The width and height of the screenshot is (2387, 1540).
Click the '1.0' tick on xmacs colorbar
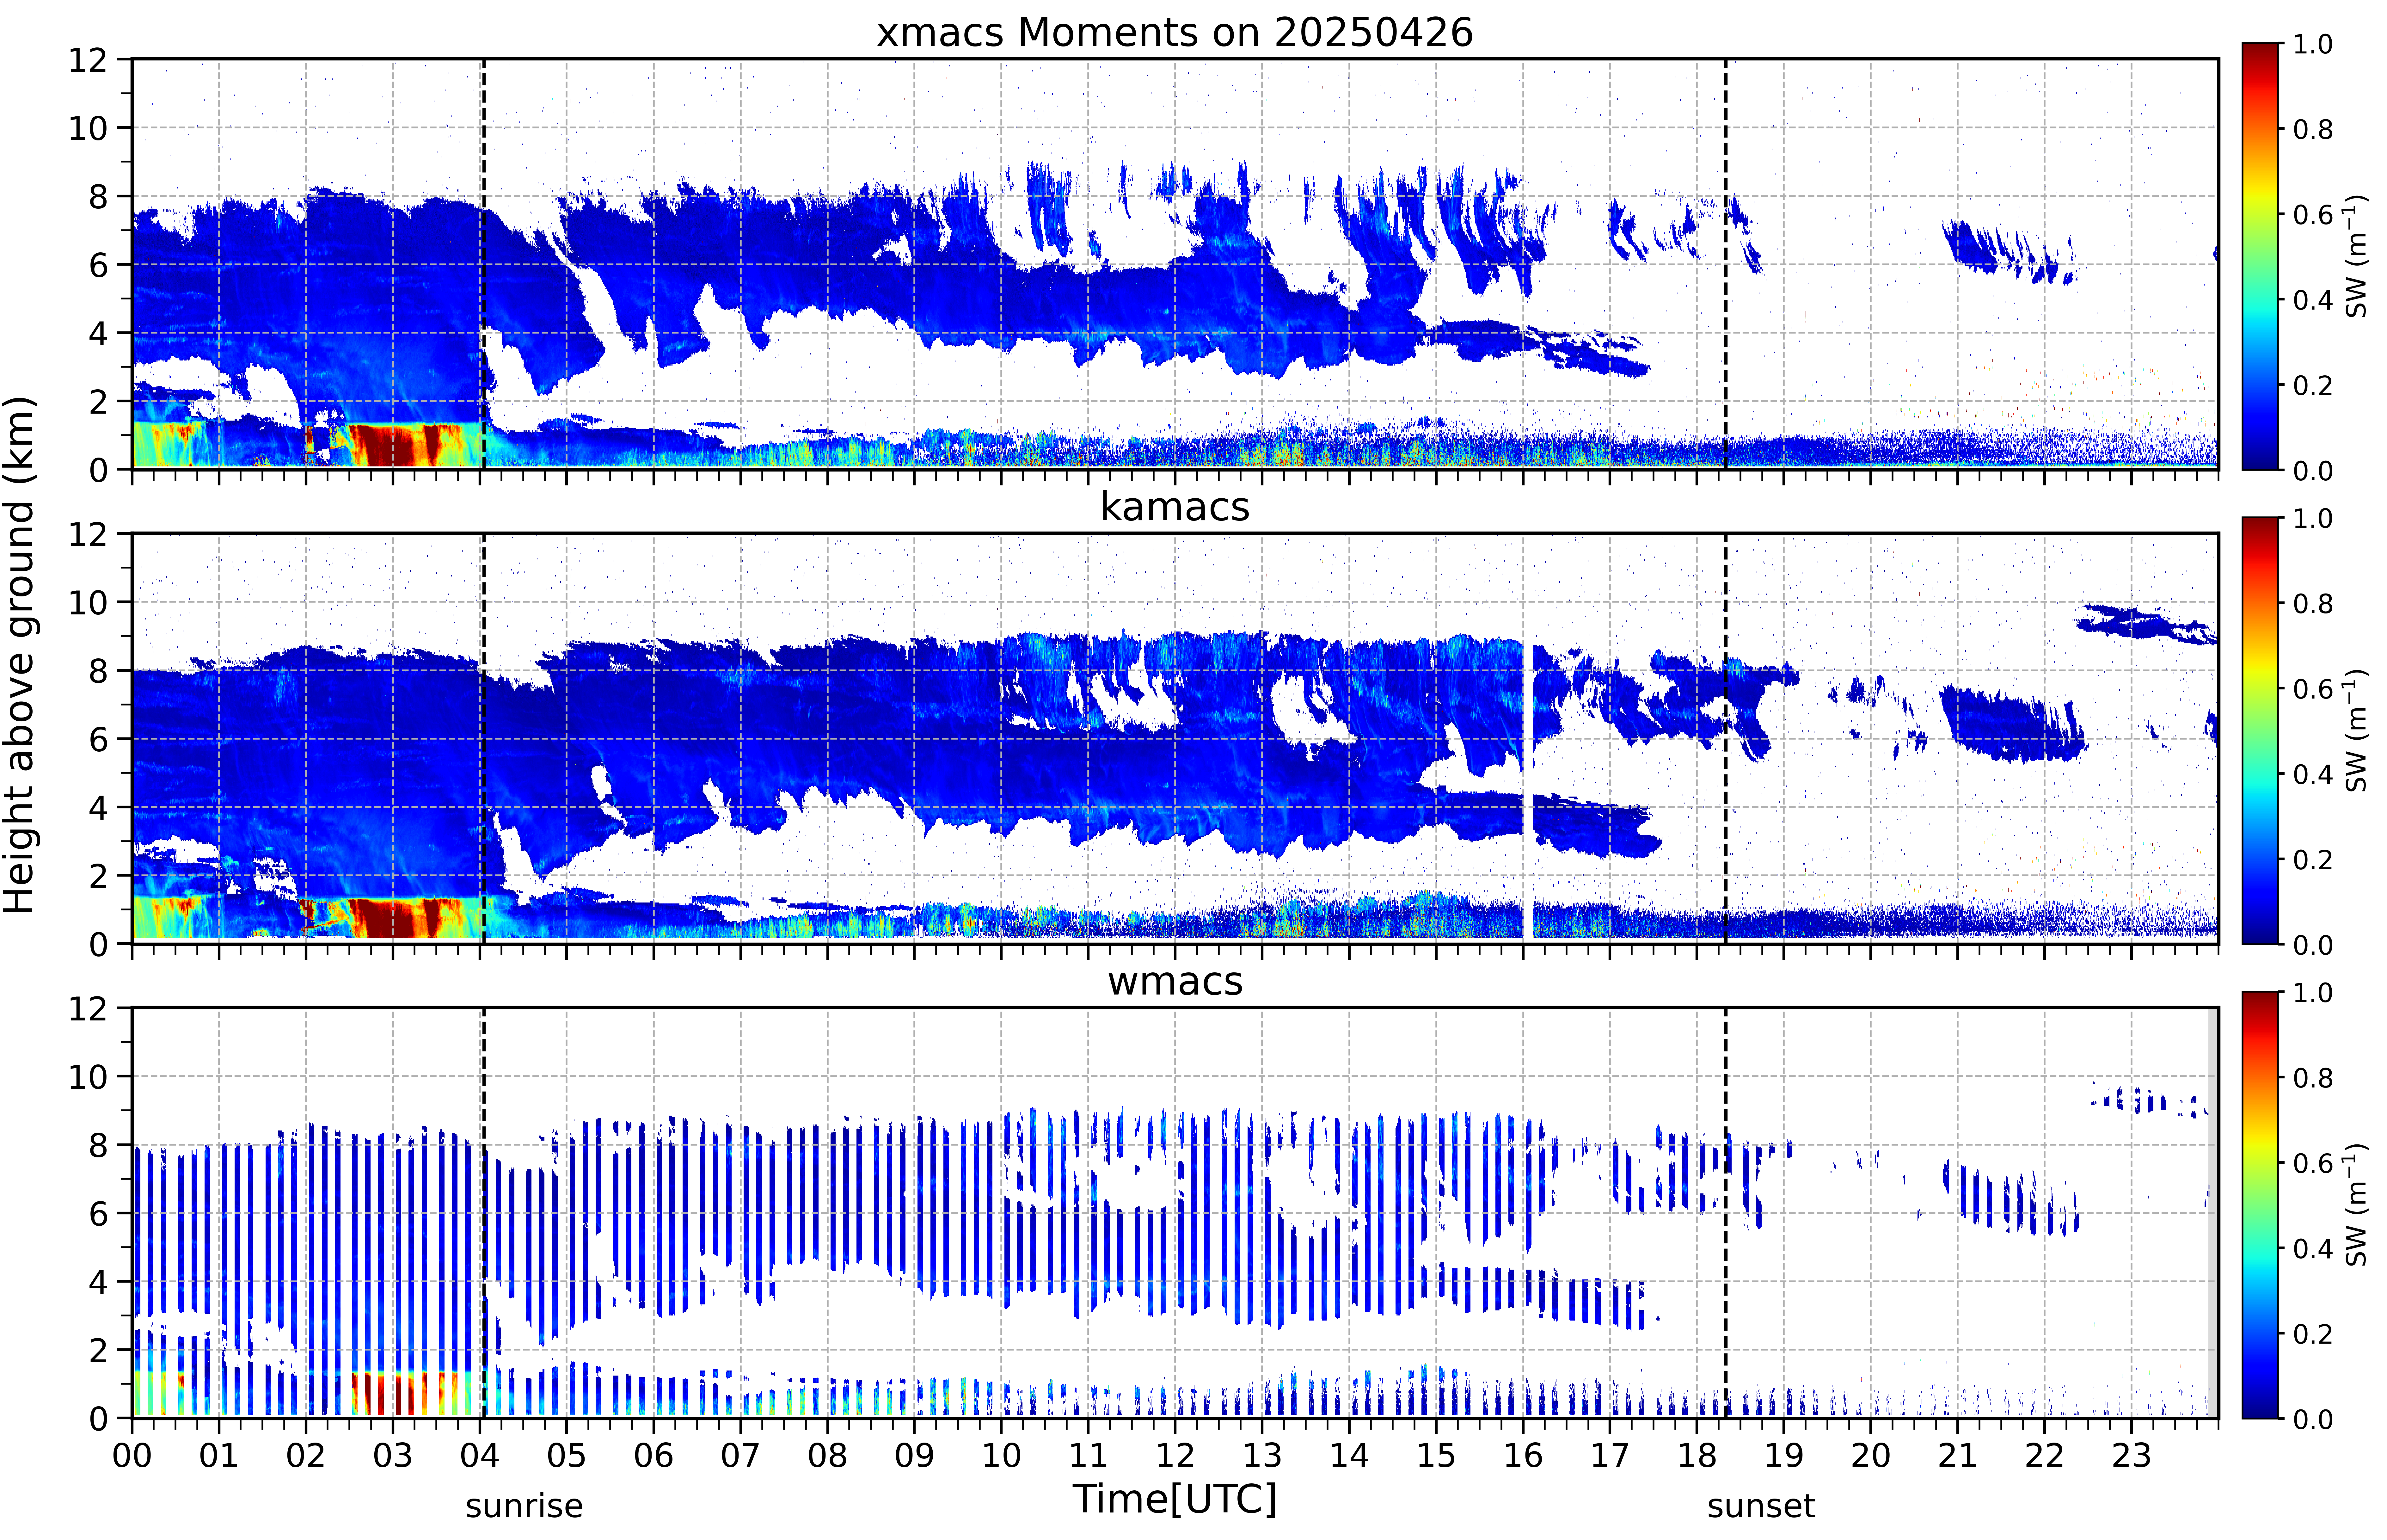pos(2313,44)
